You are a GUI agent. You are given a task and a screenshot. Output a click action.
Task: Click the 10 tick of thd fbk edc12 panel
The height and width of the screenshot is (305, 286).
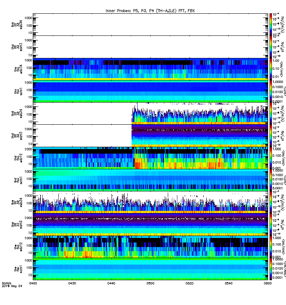pyautogui.click(x=30, y=164)
